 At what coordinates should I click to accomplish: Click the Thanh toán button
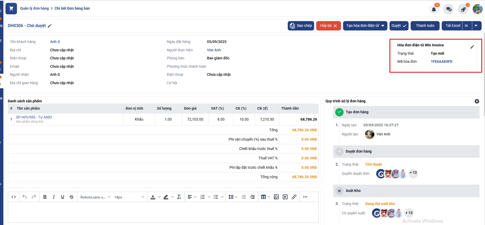coord(425,26)
